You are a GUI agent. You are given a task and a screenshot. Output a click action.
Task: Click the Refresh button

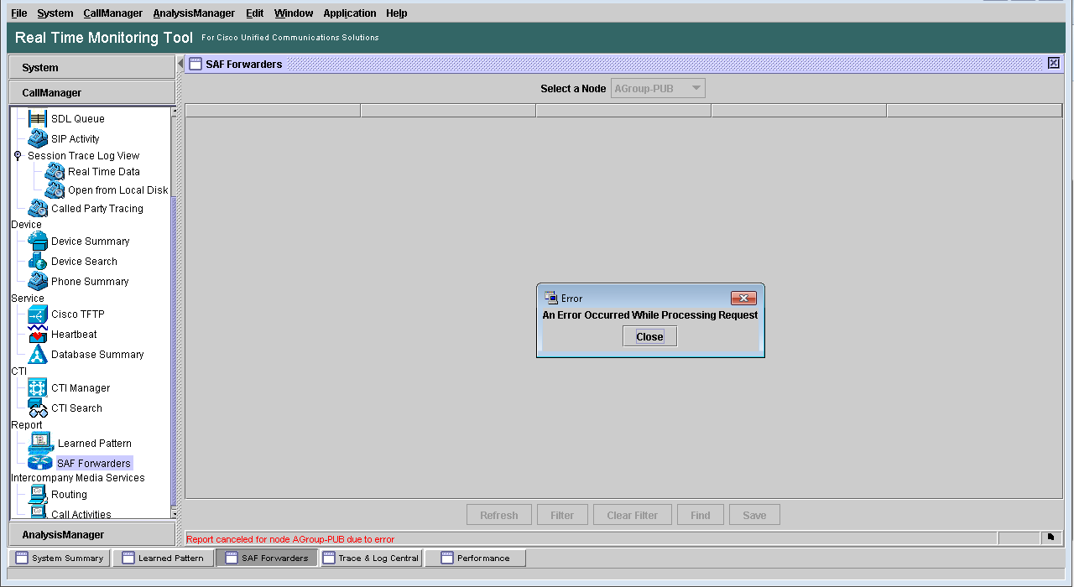[x=499, y=515]
